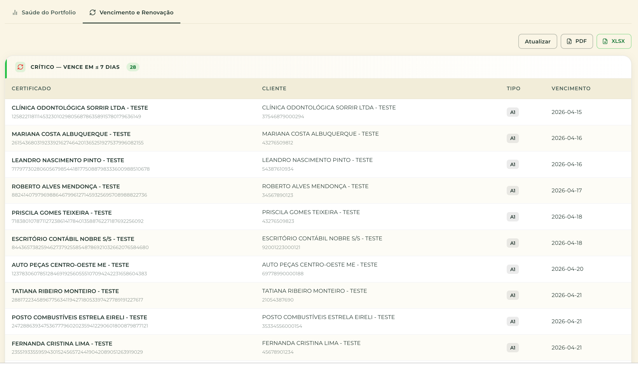The width and height of the screenshot is (638, 365).
Task: Click the CERTIFICADO column header
Action: tap(31, 89)
